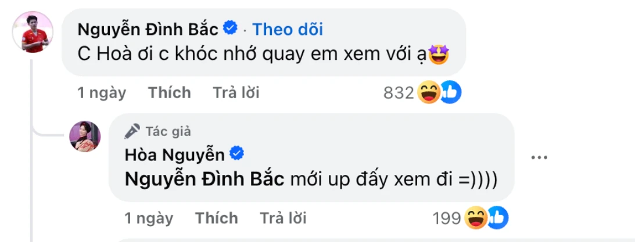Screen dimensions: 635x247
Task: Open timestamp of Nguyễn Đình Bắc's comment
Action: pyautogui.click(x=102, y=92)
